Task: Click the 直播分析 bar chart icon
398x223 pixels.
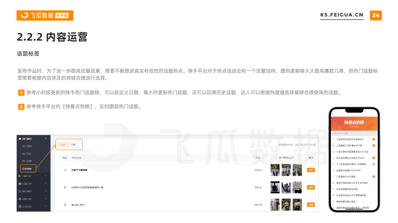Action: tap(20, 176)
